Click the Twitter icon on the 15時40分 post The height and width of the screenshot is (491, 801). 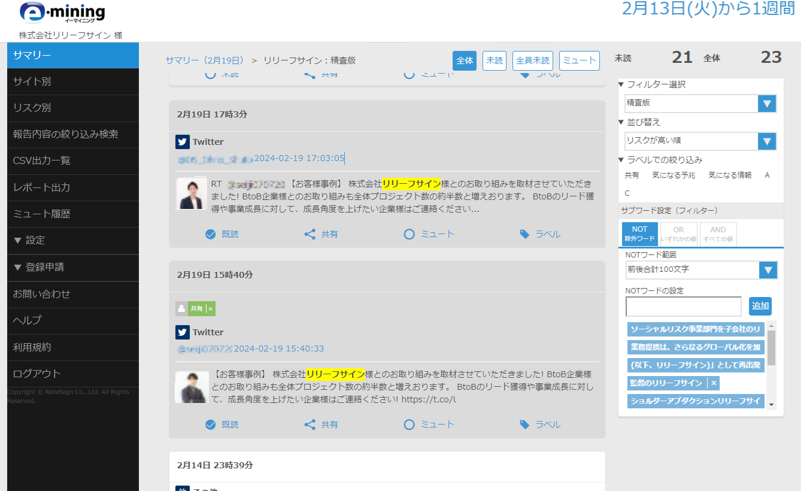pyautogui.click(x=183, y=332)
